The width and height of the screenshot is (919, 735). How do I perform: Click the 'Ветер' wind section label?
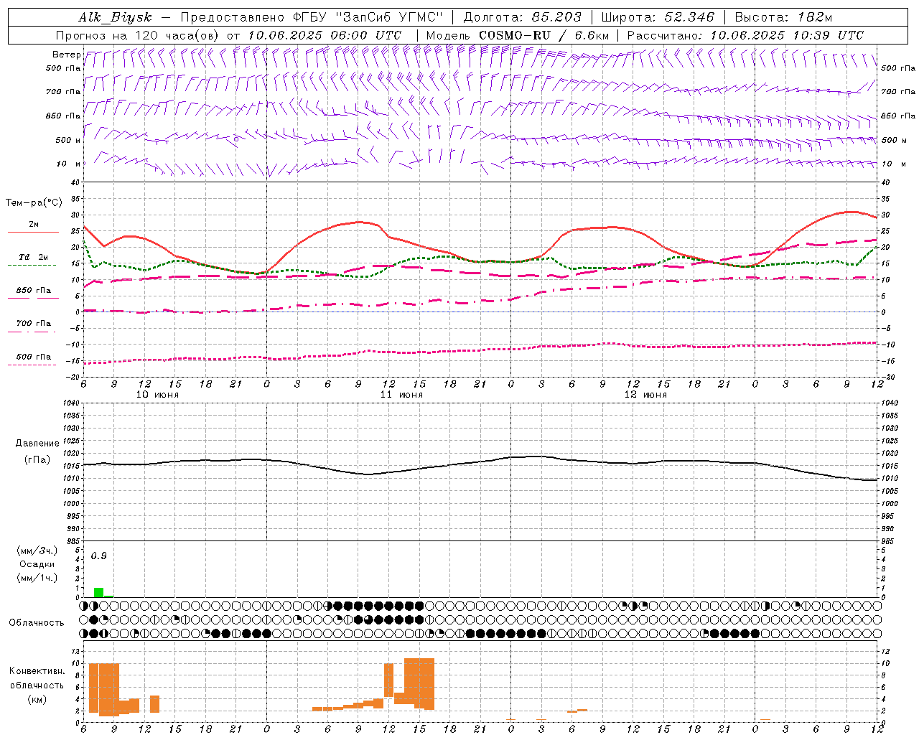click(x=66, y=55)
